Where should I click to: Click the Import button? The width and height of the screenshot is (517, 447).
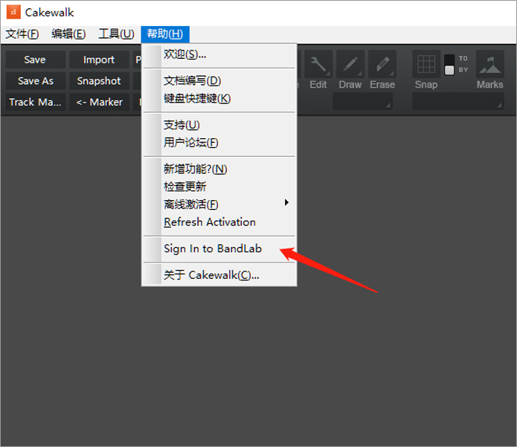(99, 60)
